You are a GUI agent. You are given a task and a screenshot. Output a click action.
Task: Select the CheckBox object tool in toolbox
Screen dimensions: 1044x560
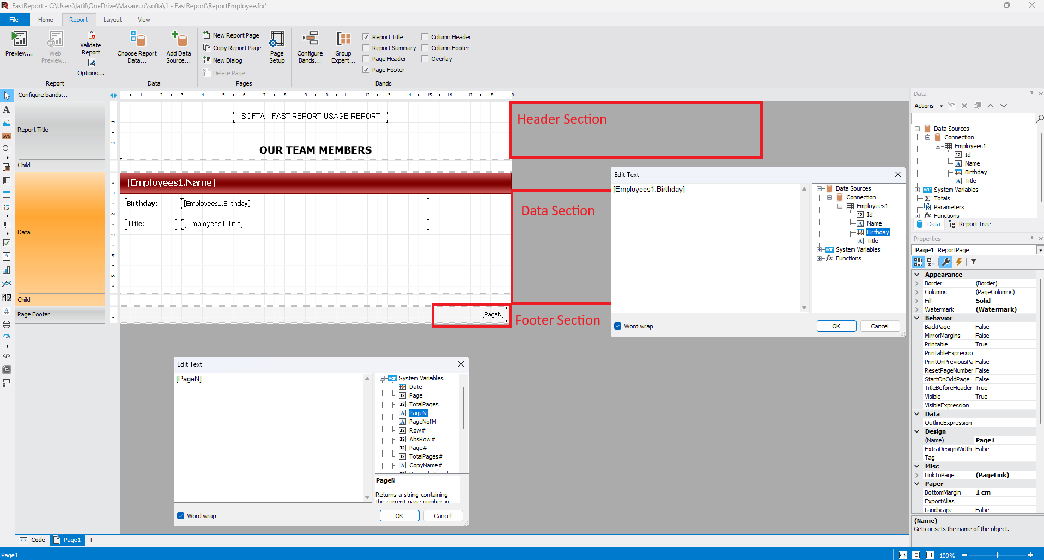[7, 243]
